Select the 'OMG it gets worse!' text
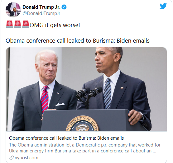The image size is (173, 163). pyautogui.click(x=55, y=25)
